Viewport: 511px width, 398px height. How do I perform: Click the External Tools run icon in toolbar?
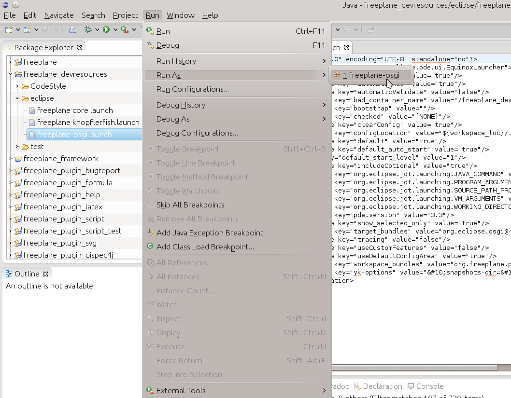tap(124, 30)
